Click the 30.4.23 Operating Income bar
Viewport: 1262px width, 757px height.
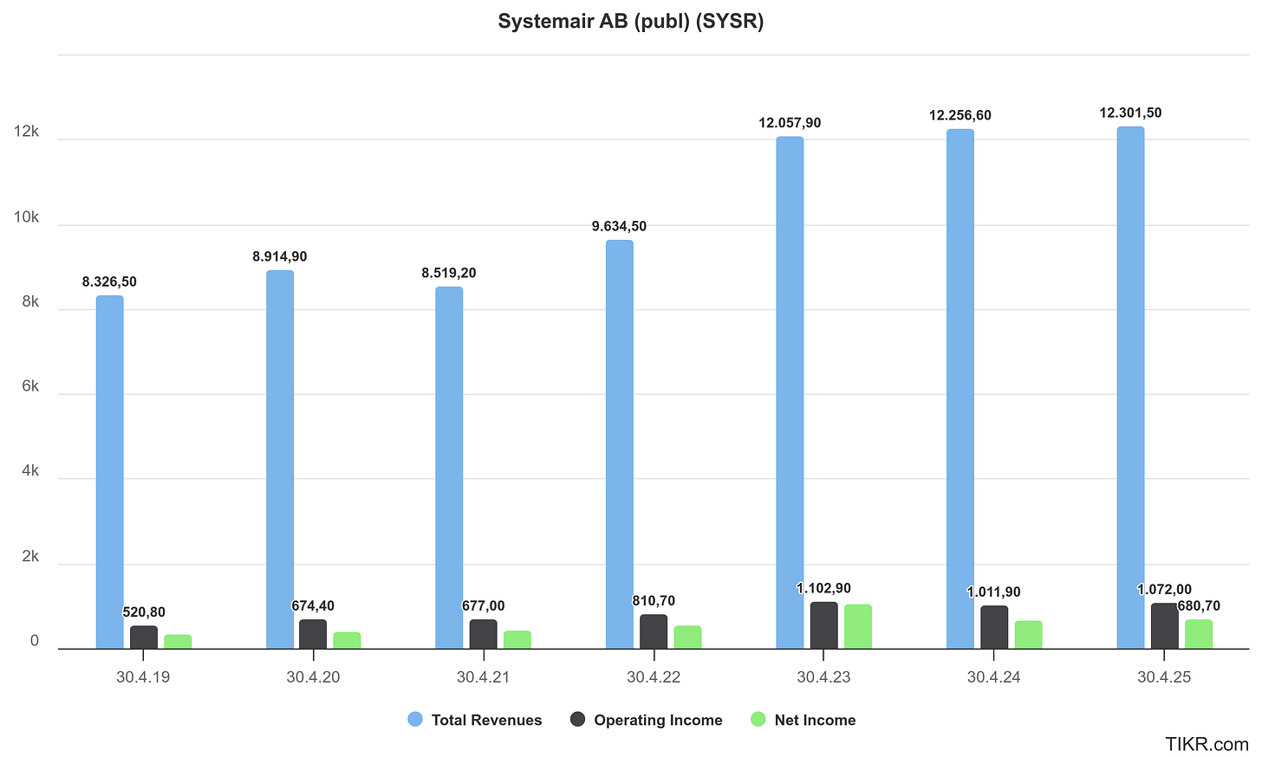(x=824, y=625)
